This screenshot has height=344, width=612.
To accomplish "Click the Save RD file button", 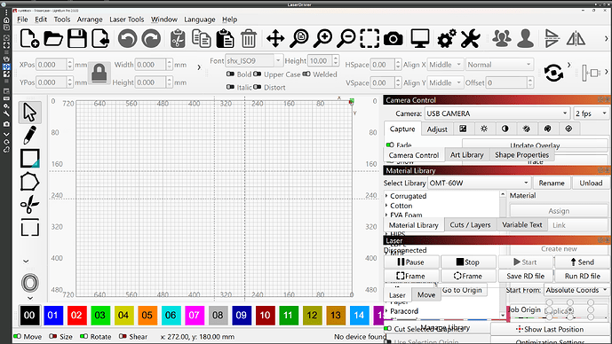I will pyautogui.click(x=525, y=276).
